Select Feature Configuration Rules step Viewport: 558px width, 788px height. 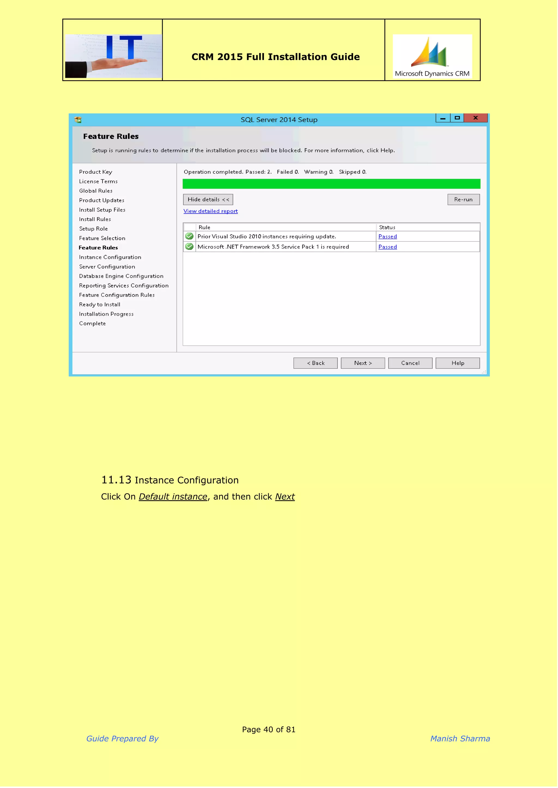117,295
